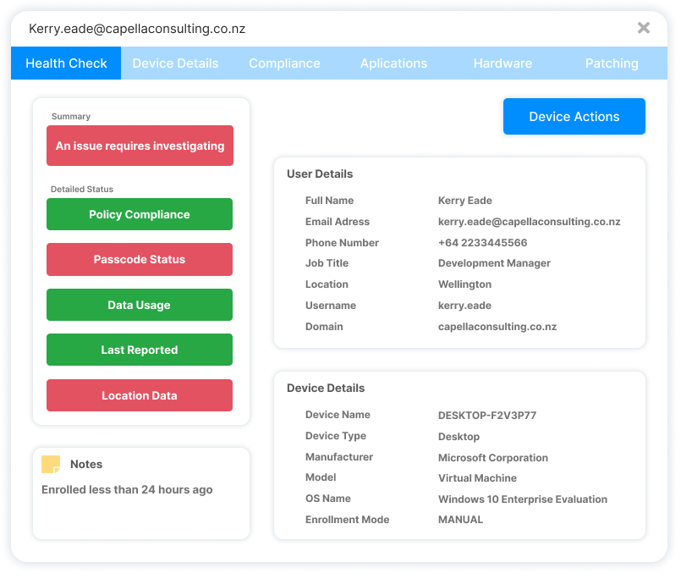The width and height of the screenshot is (681, 579).
Task: Click the 'OS Name' field label
Action: click(328, 499)
